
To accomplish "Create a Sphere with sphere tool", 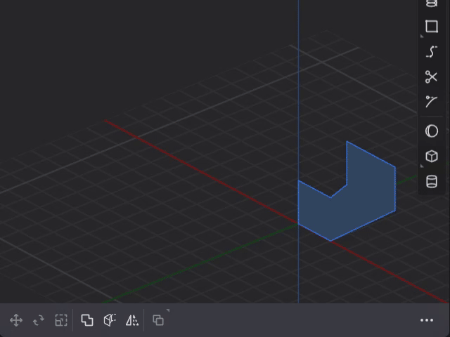I will pyautogui.click(x=431, y=131).
